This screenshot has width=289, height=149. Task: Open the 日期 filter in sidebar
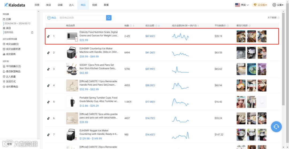pyautogui.click(x=7, y=19)
